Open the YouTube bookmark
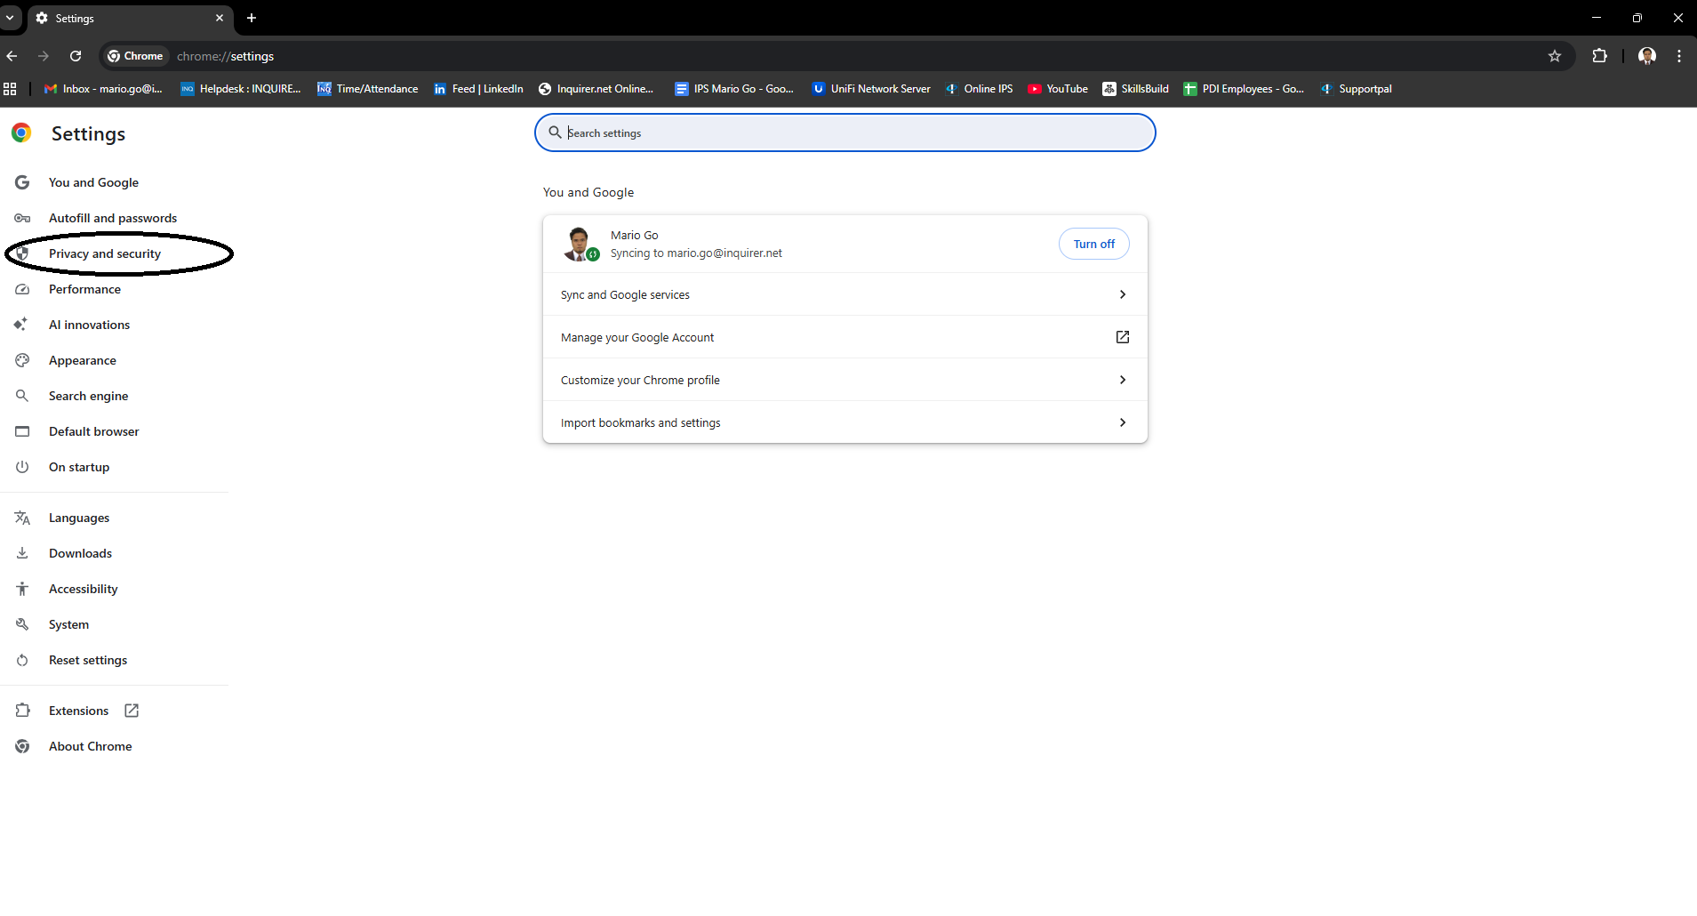Viewport: 1697px width, 916px height. click(1058, 89)
